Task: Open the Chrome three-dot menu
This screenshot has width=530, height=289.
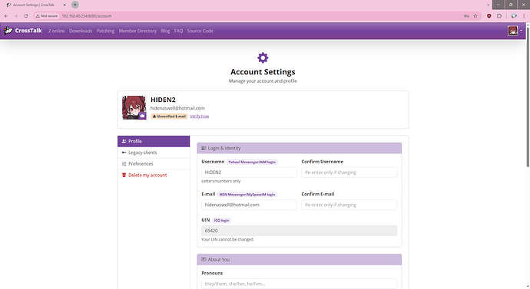Action: tap(524, 16)
